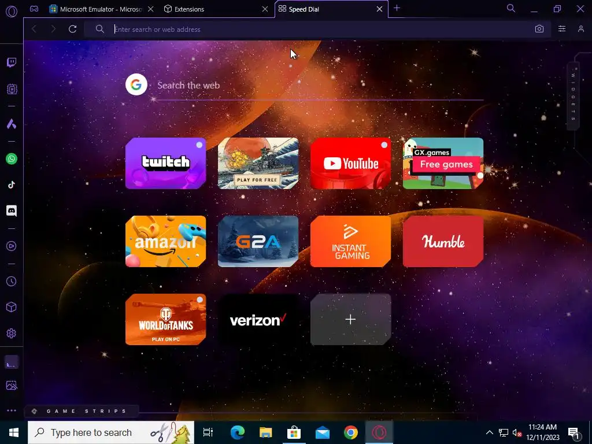The image size is (592, 444).
Task: Open WhatsApp in the sidebar
Action: tap(12, 159)
